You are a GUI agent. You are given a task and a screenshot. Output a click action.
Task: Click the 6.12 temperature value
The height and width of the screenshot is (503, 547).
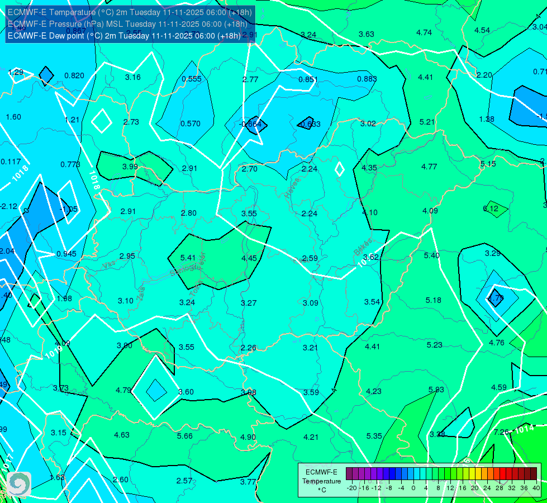491,208
